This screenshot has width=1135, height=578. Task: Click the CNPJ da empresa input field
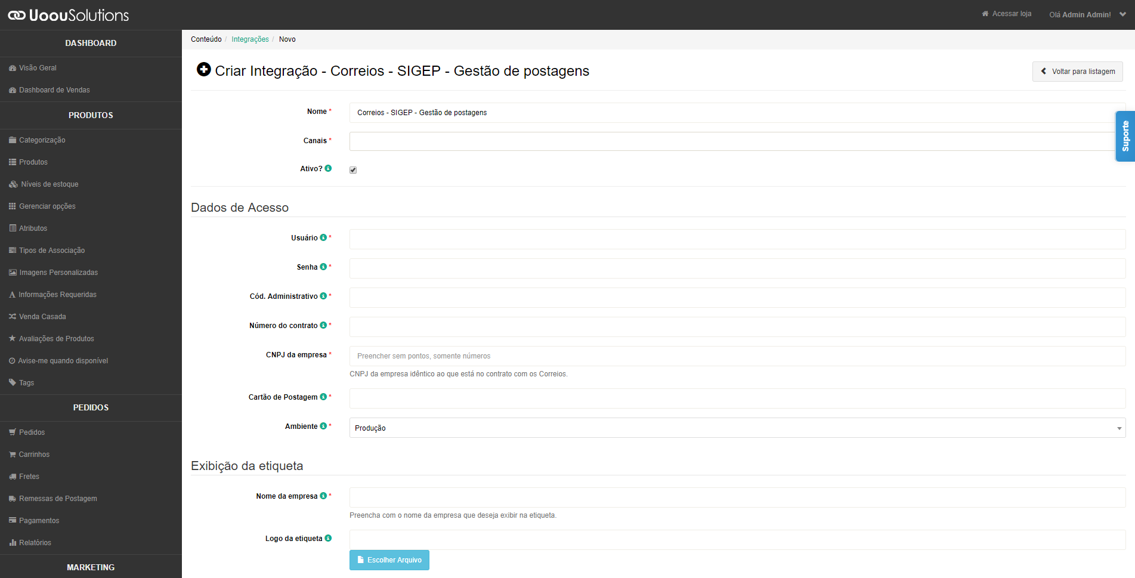click(x=737, y=356)
